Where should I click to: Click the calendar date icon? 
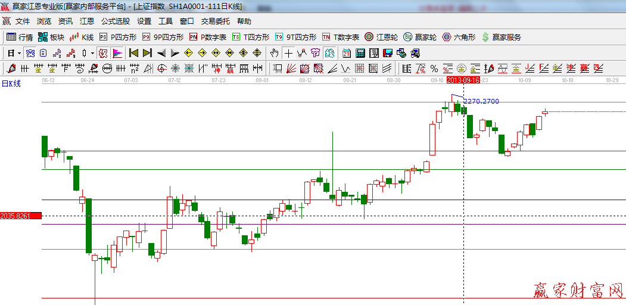pyautogui.click(x=346, y=53)
